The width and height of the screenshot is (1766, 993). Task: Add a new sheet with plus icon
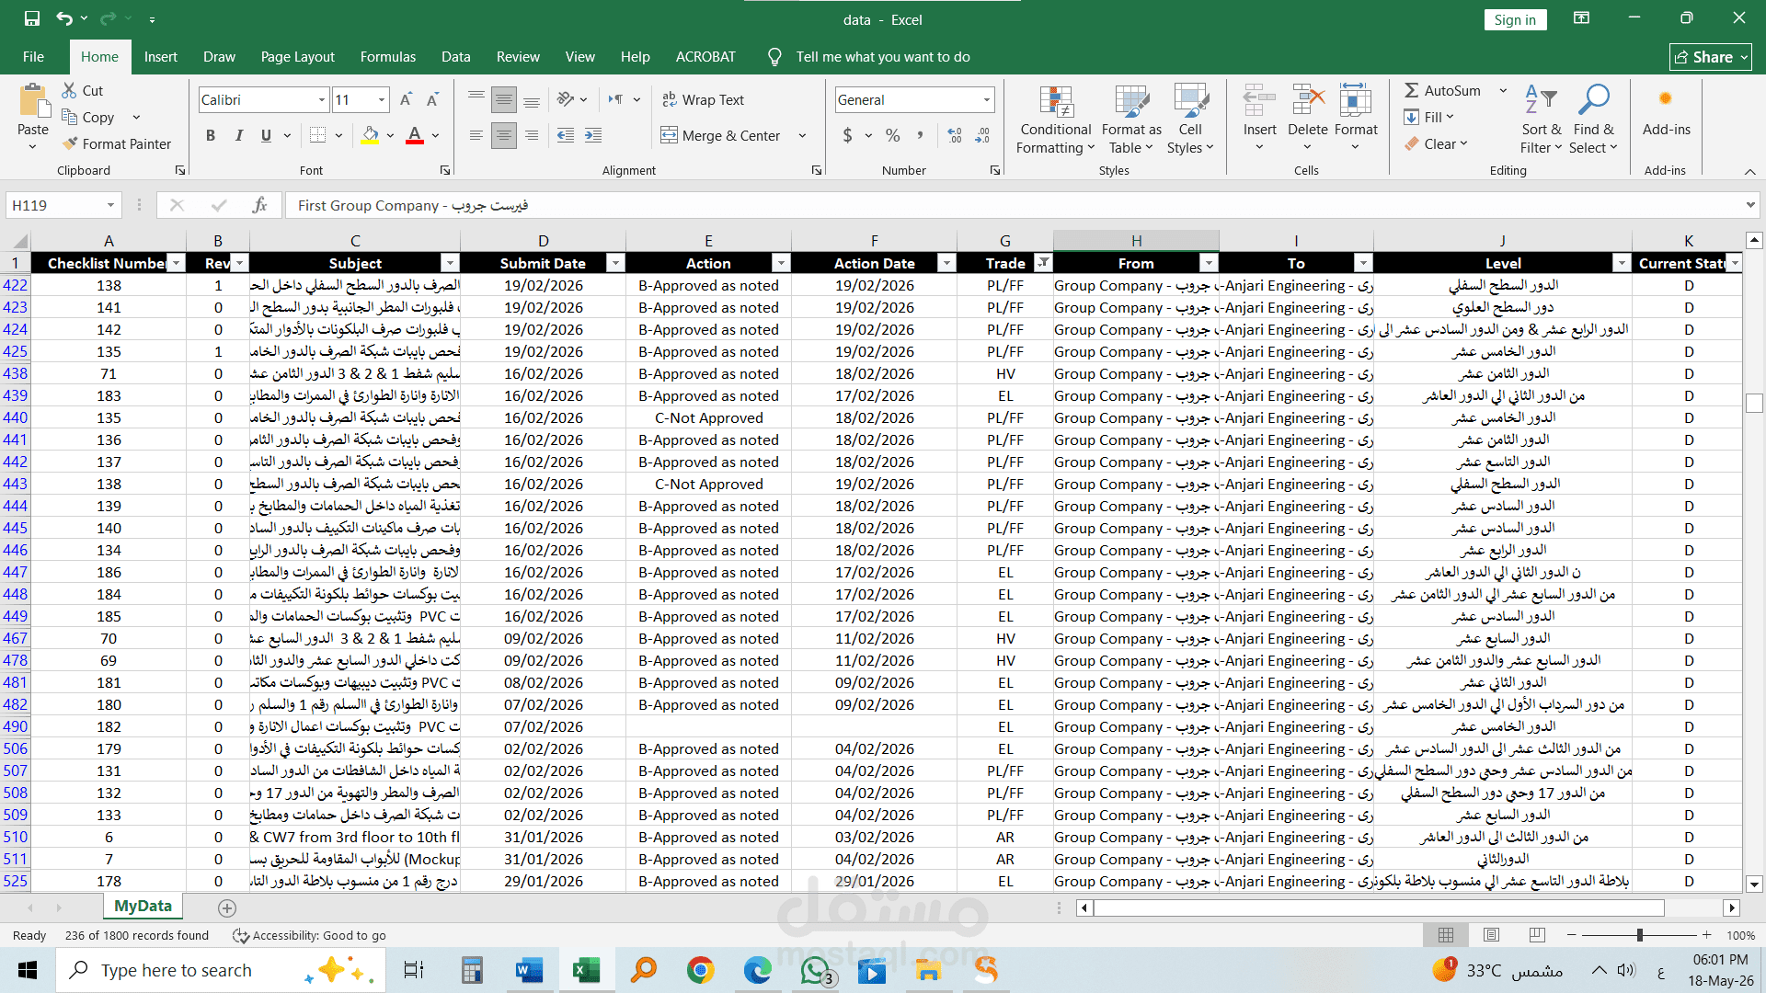[227, 907]
